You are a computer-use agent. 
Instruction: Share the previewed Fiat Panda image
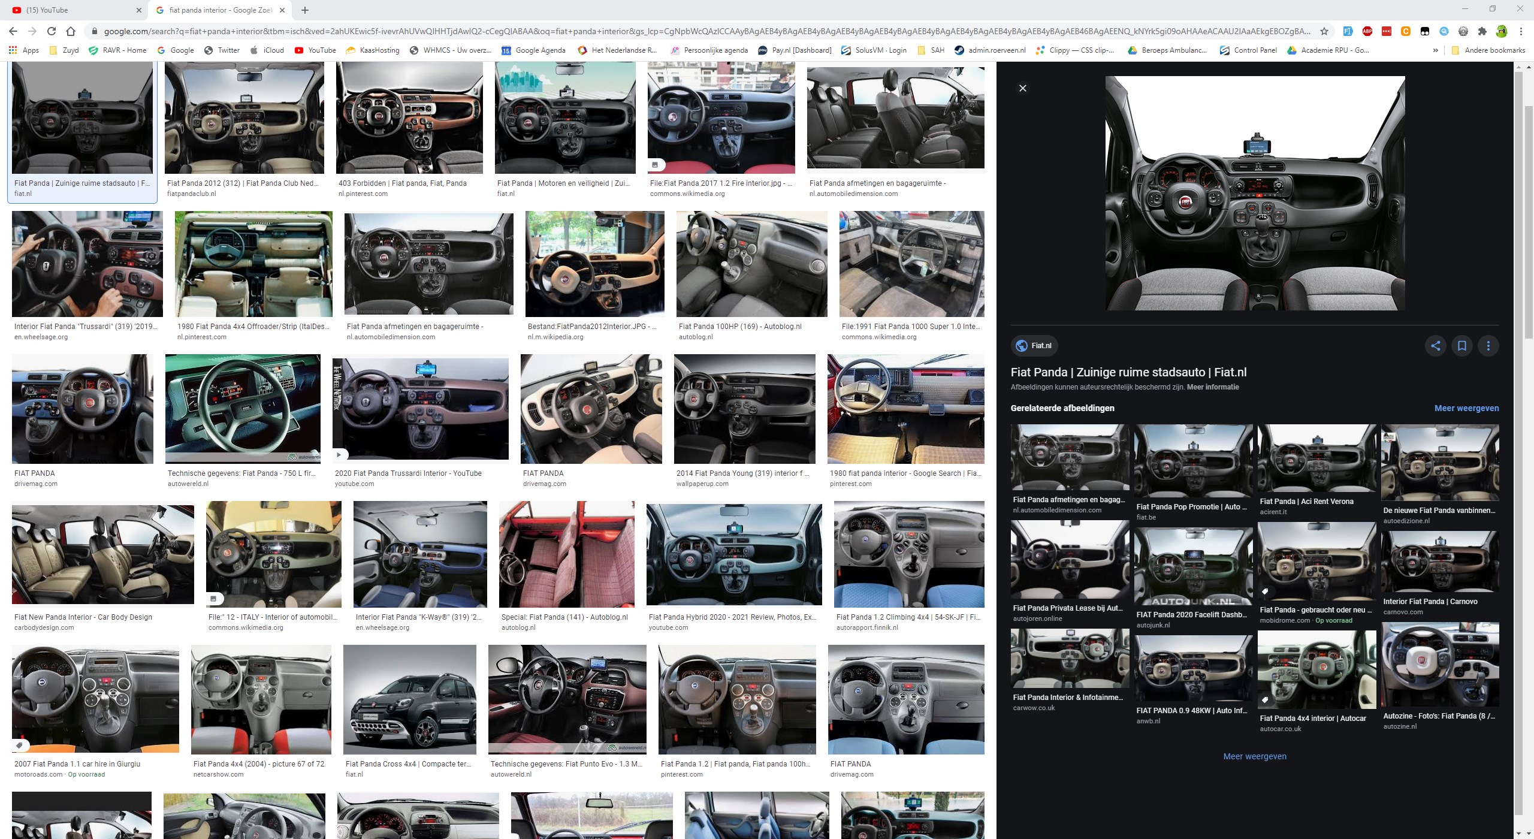click(x=1435, y=345)
